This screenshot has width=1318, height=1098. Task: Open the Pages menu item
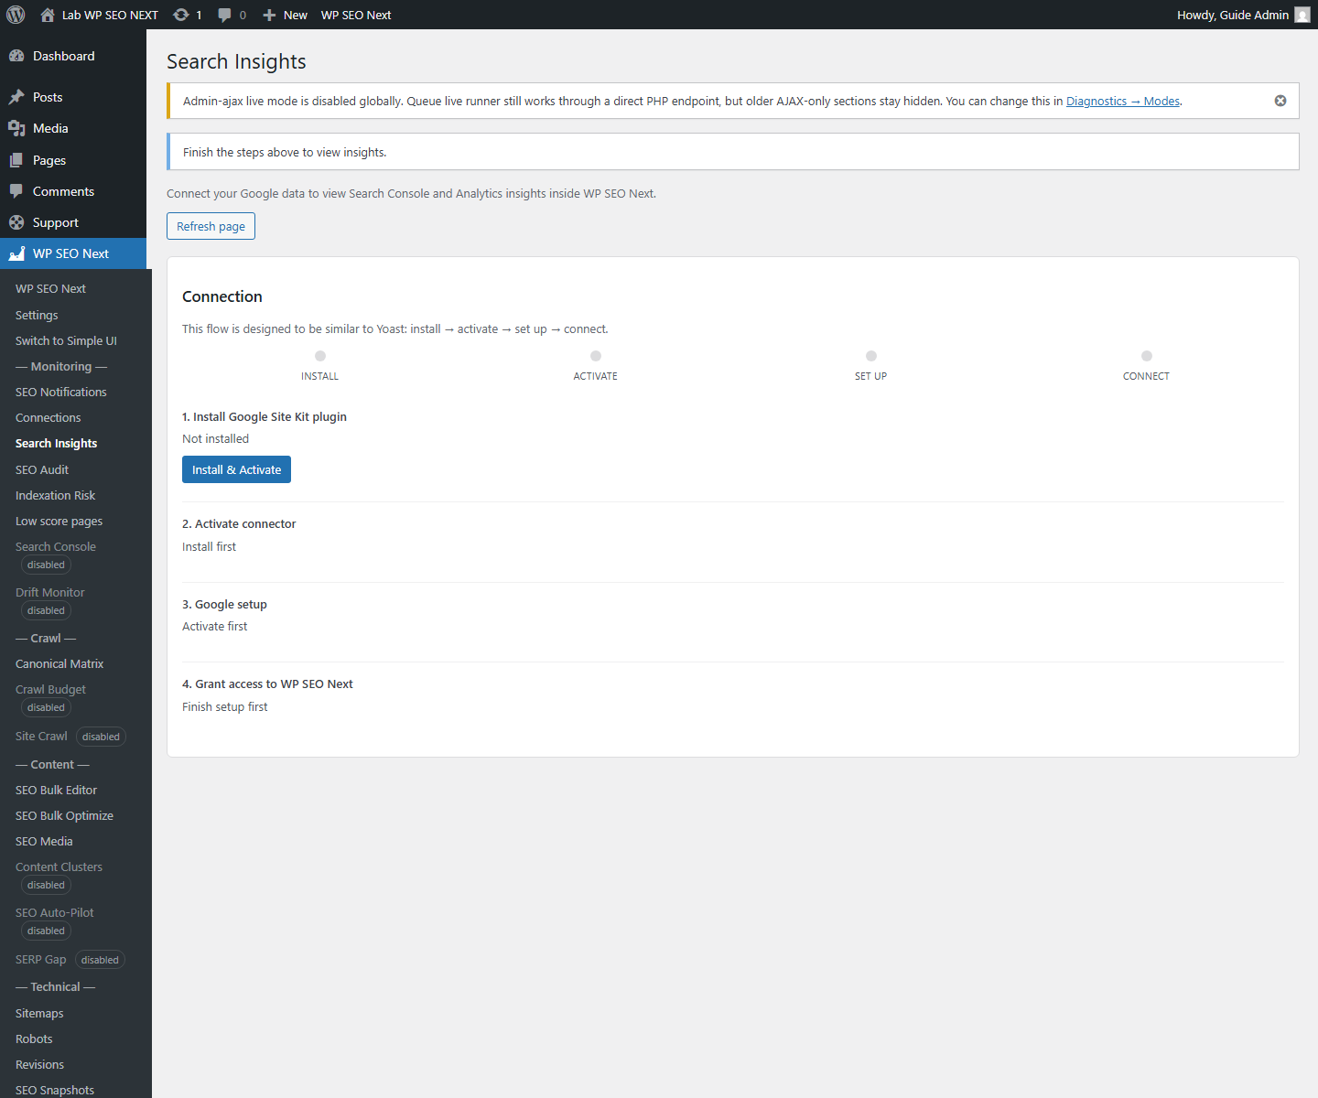73,160
